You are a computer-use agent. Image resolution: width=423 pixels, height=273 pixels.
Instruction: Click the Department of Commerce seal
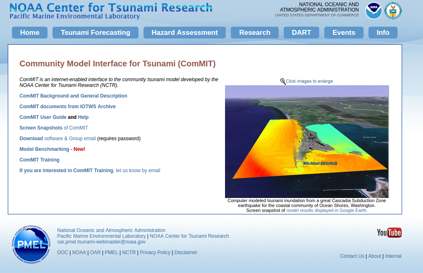pyautogui.click(x=393, y=11)
